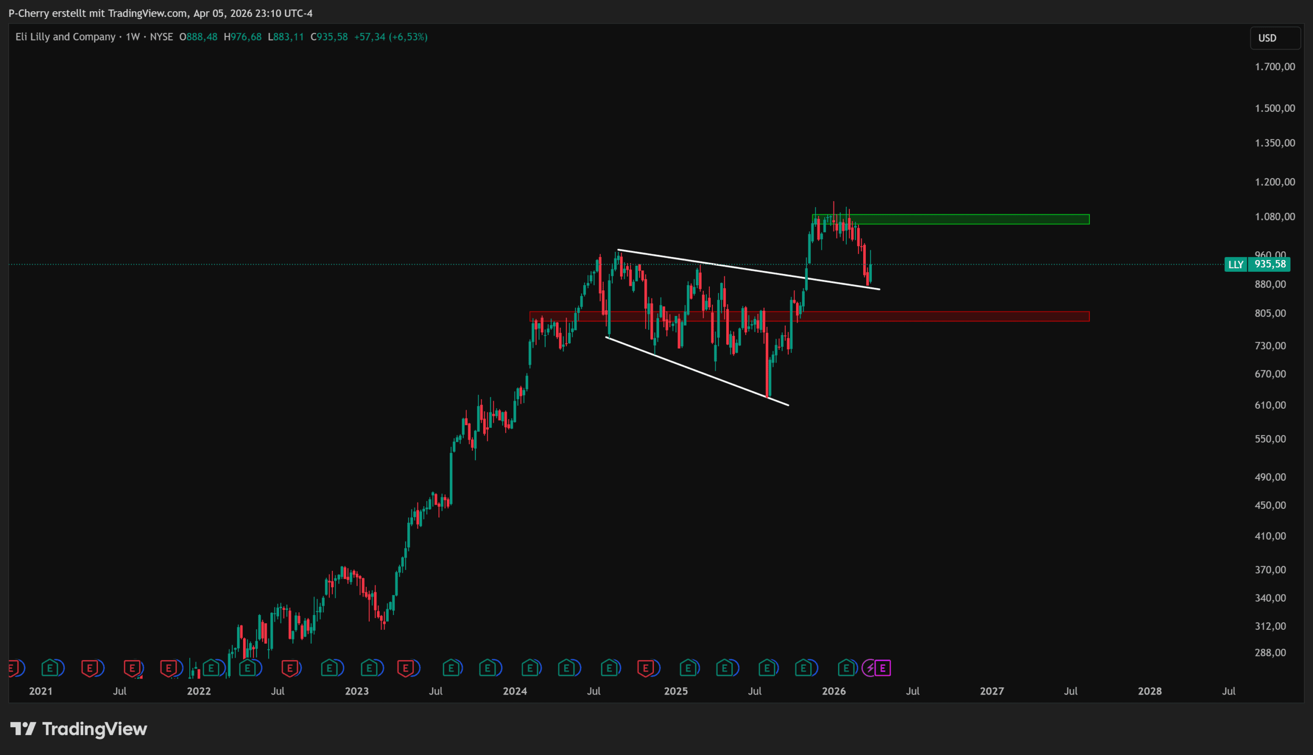The height and width of the screenshot is (755, 1313).
Task: Click the Eli Lilly and Company chart title
Action: click(65, 37)
